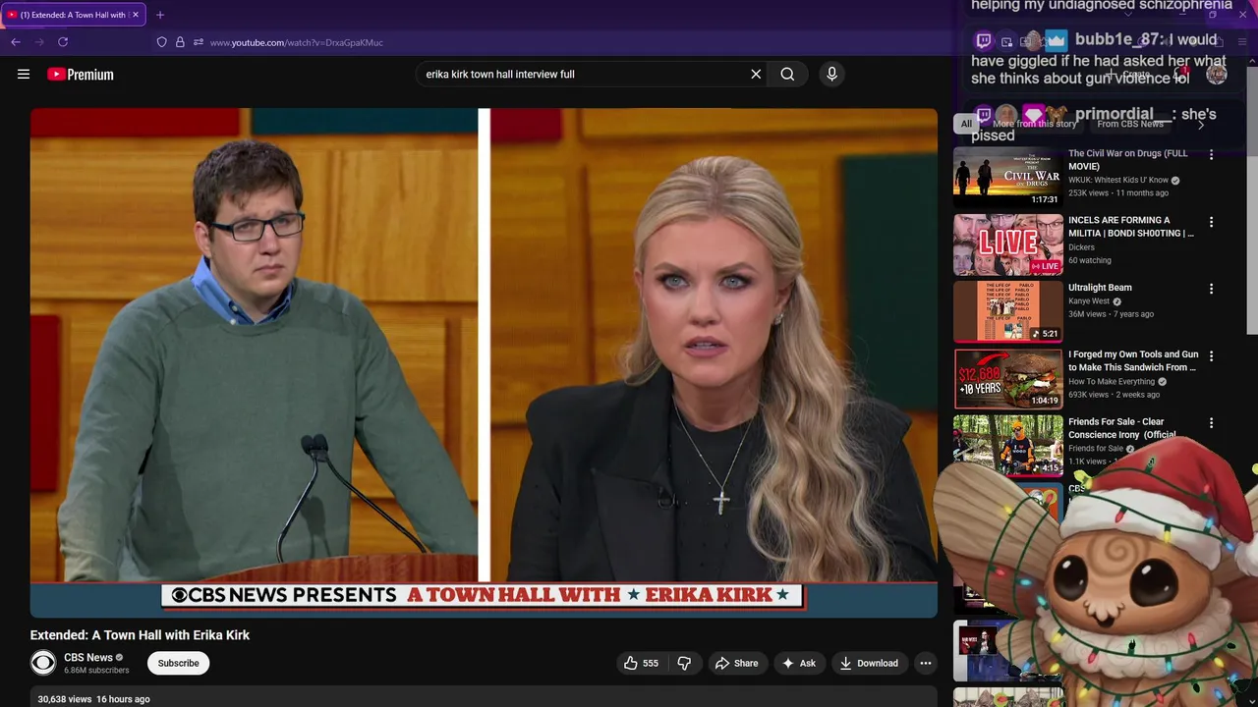Viewport: 1258px width, 707px height.
Task: Open options for Friends For Sale video
Action: [1211, 423]
